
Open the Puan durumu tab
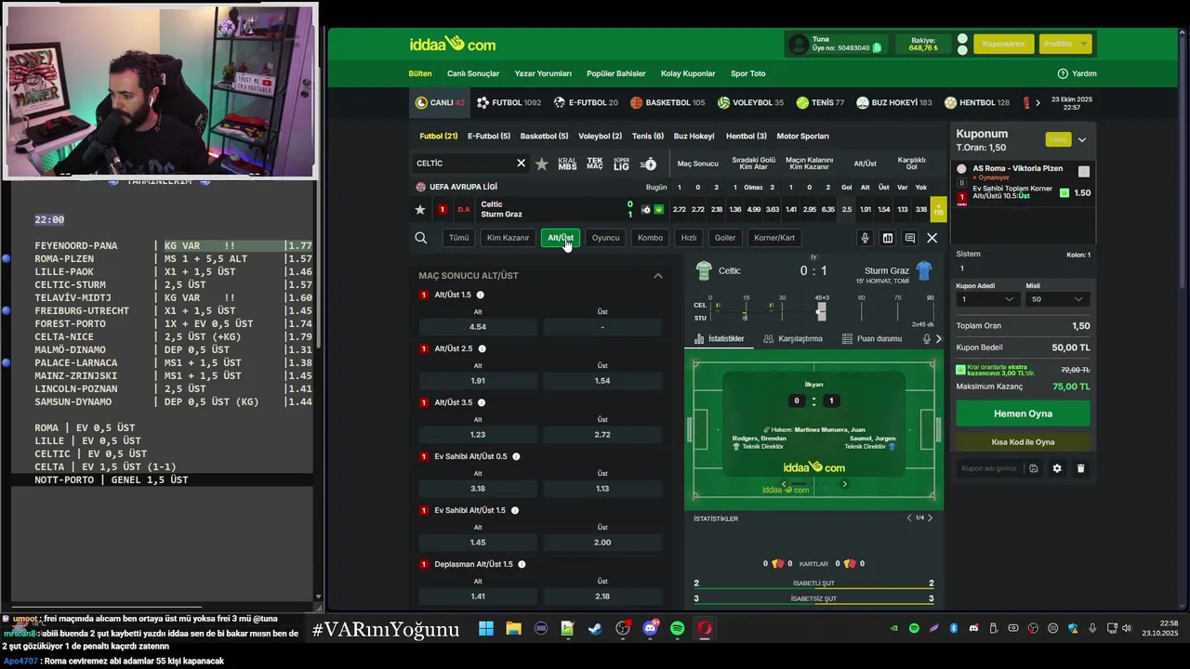click(x=872, y=339)
